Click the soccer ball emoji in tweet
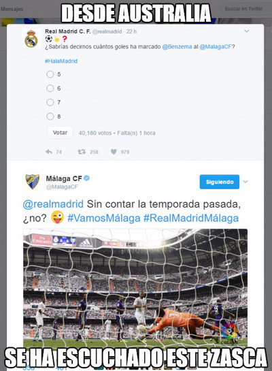 [x=49, y=39]
